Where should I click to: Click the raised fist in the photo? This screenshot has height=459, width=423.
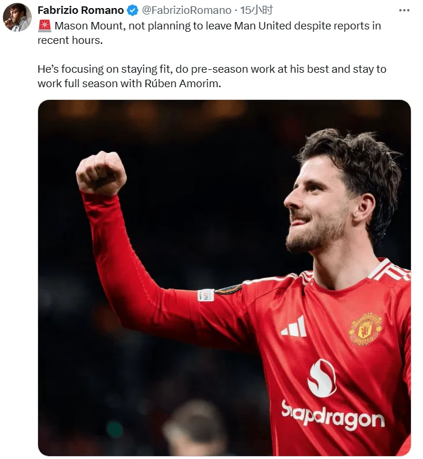[x=101, y=173]
